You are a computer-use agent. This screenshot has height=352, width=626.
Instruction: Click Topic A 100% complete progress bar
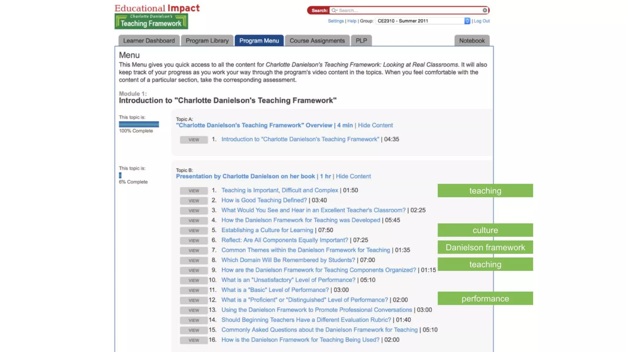(139, 124)
